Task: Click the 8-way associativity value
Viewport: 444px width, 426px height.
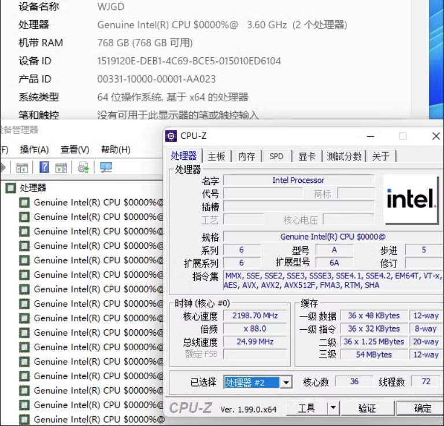Action: click(x=425, y=329)
